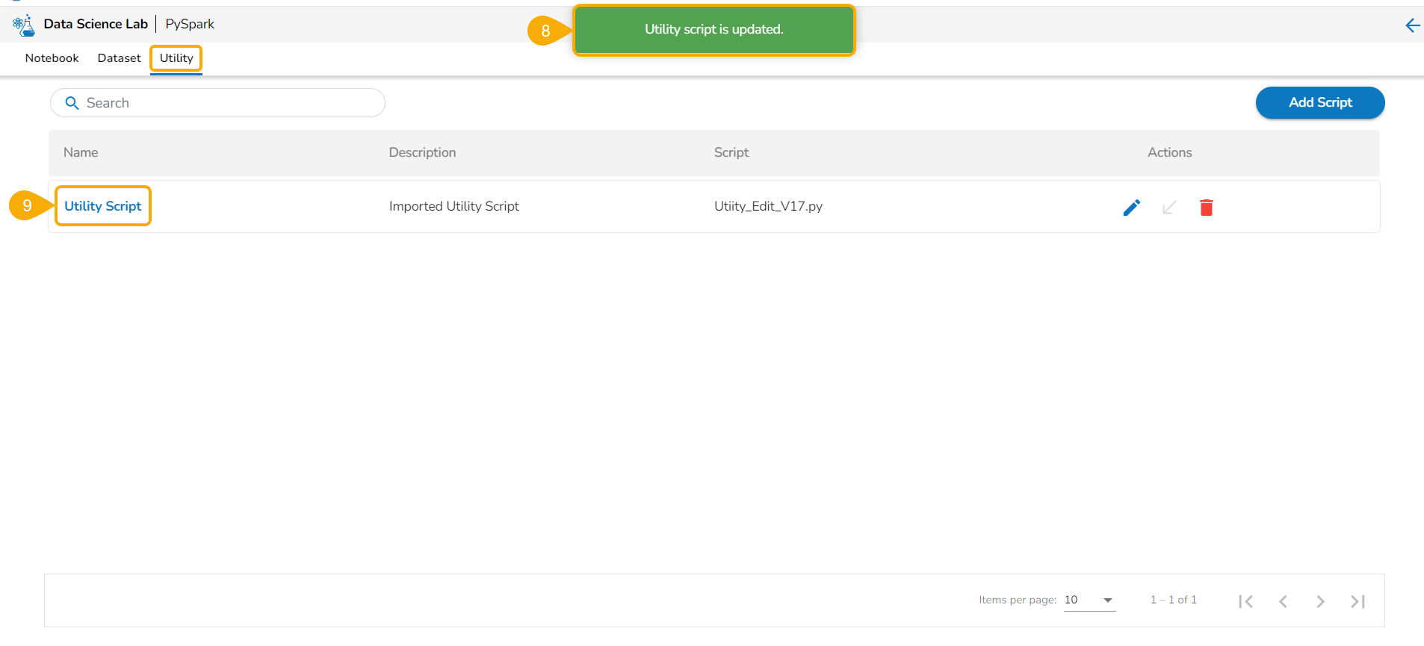Go to the first page
The width and height of the screenshot is (1424, 646).
click(1245, 601)
